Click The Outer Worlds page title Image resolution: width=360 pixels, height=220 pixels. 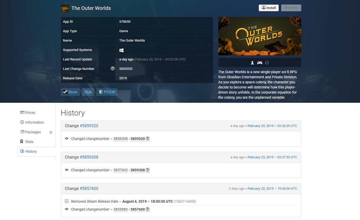pos(91,8)
